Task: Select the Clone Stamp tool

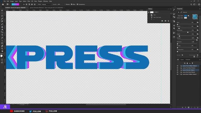Action: coord(2,27)
